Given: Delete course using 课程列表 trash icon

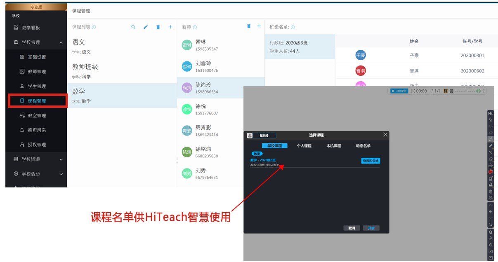Looking at the screenshot, I should pyautogui.click(x=158, y=27).
